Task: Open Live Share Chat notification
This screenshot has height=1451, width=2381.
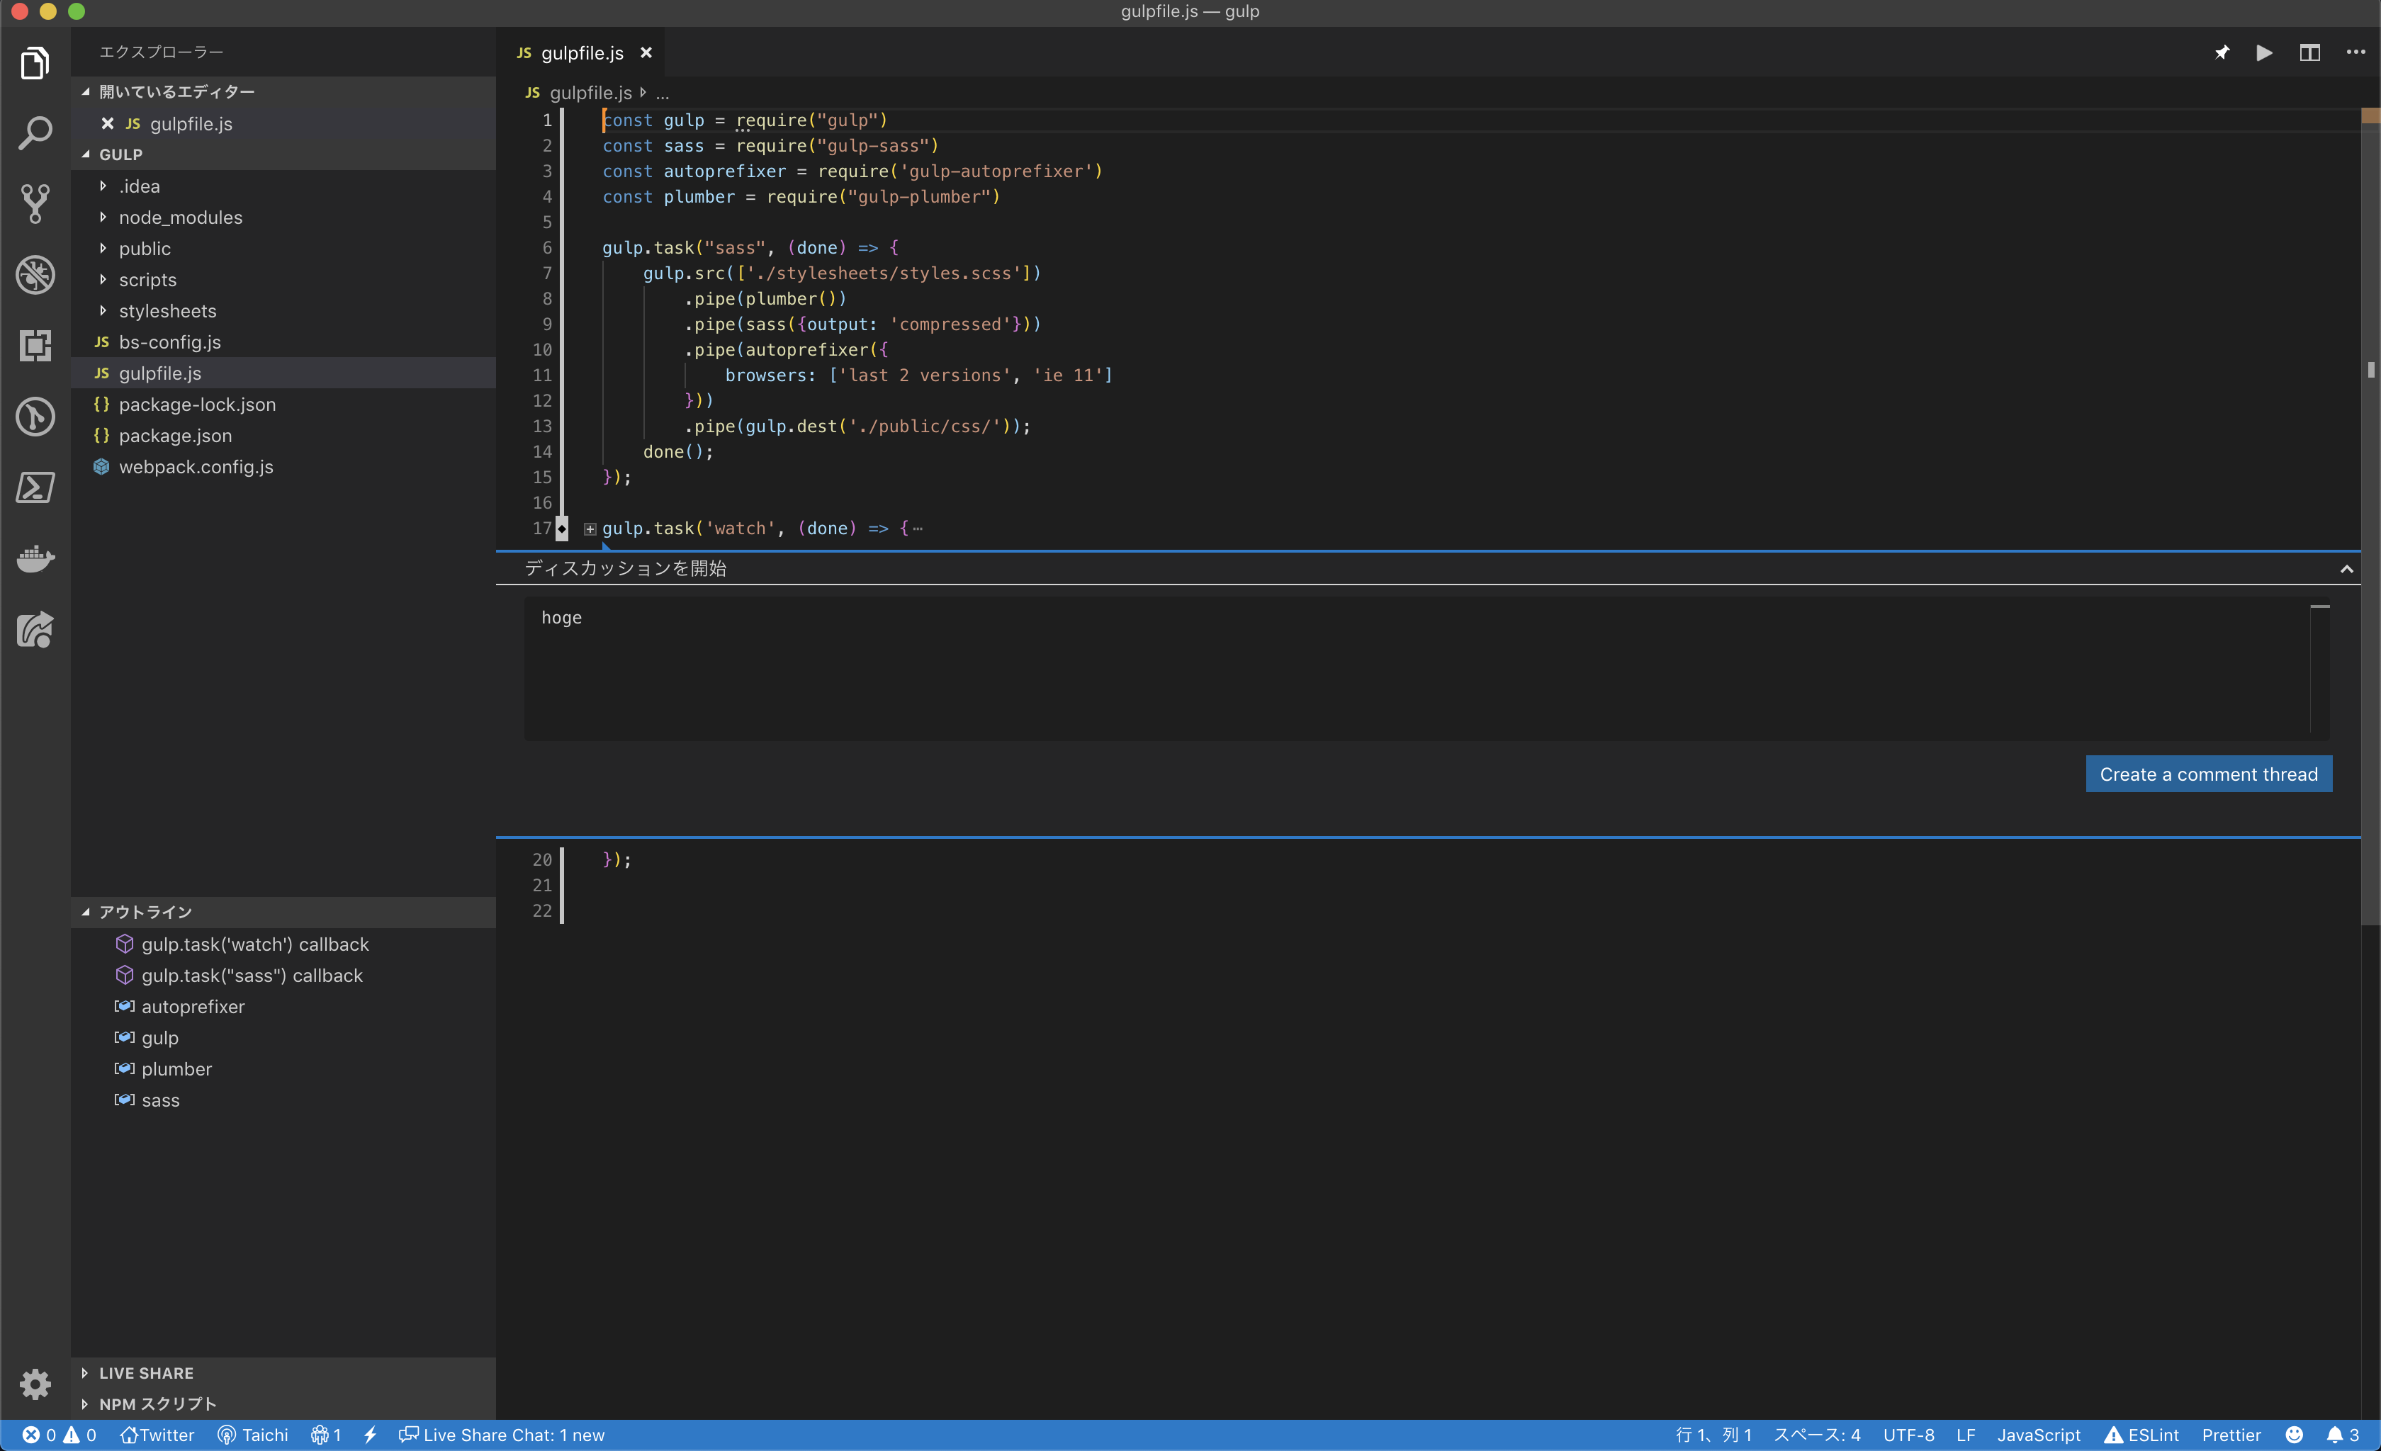Action: 502,1435
